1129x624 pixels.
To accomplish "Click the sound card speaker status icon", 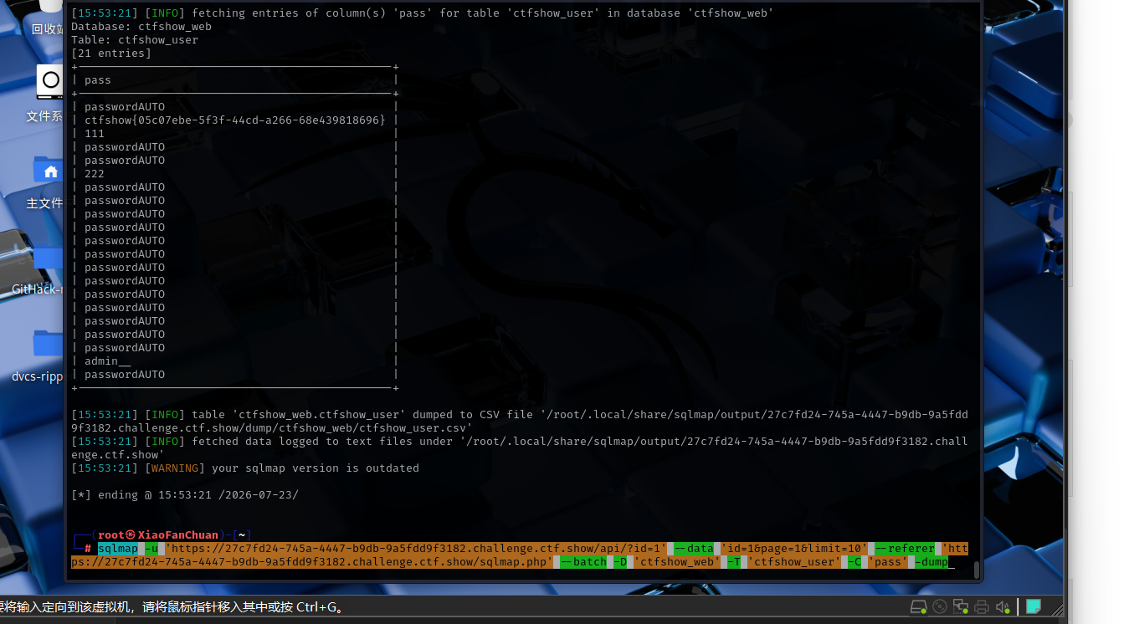I will pos(1003,606).
